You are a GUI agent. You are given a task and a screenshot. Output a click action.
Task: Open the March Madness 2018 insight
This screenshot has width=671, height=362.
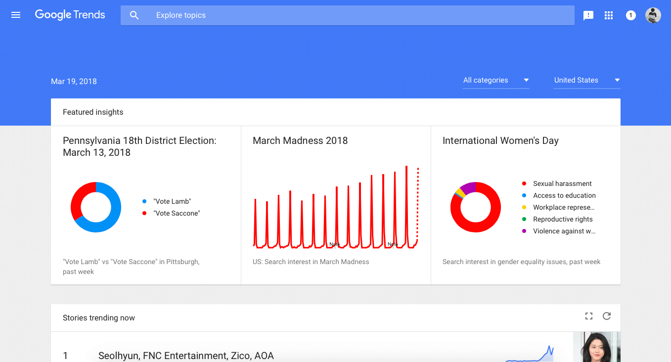(x=300, y=140)
